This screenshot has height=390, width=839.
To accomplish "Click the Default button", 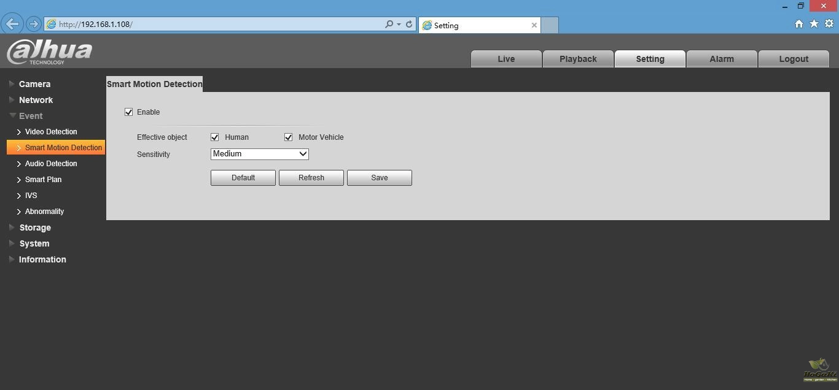I will 243,178.
